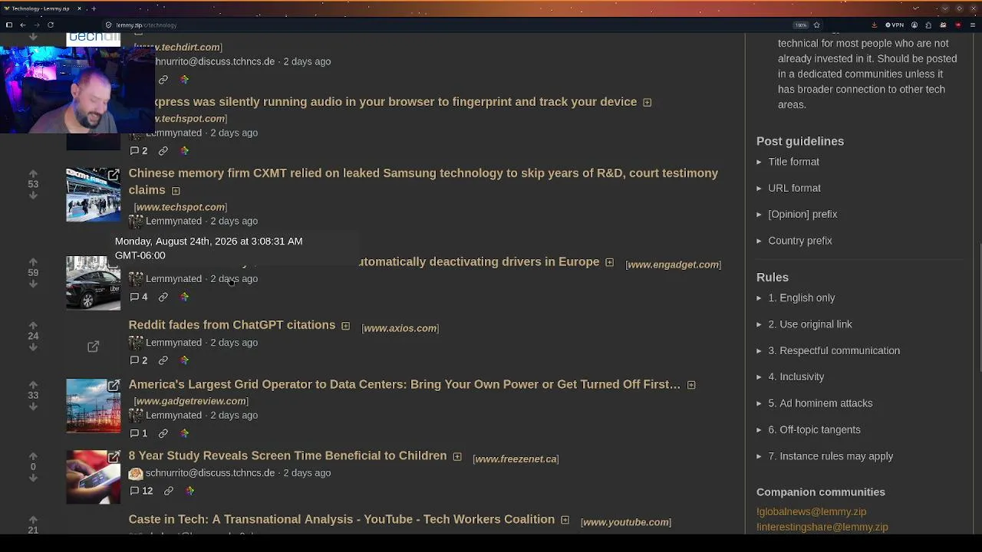982x552 pixels.
Task: Click link icon under the 8 Year Study post
Action: [x=169, y=491]
